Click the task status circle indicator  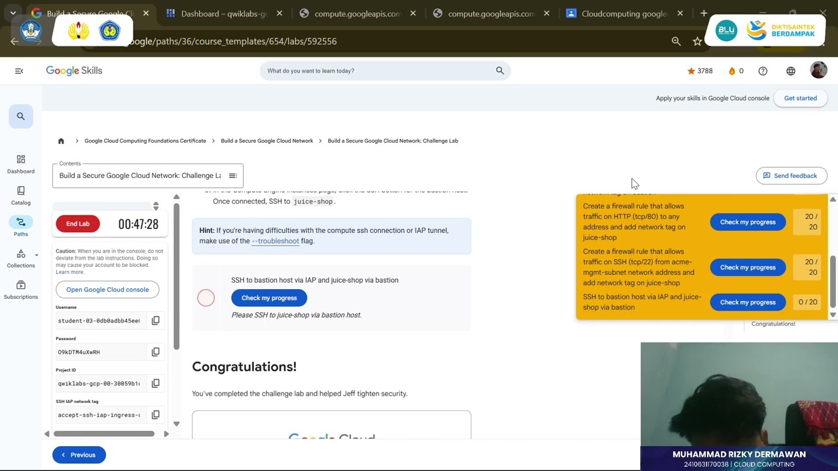[x=206, y=298]
